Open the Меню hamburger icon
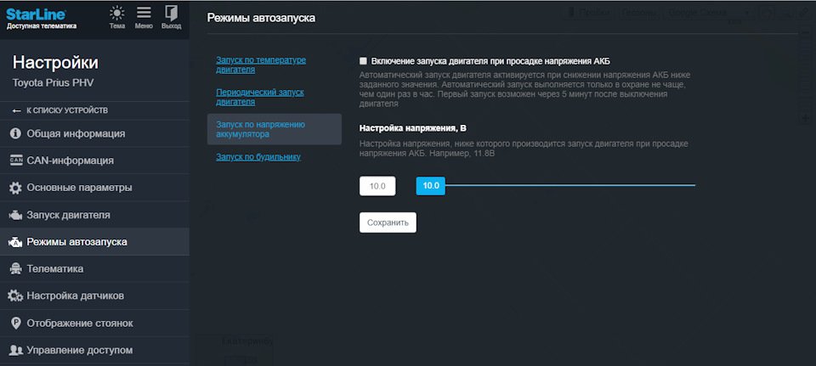 (144, 14)
